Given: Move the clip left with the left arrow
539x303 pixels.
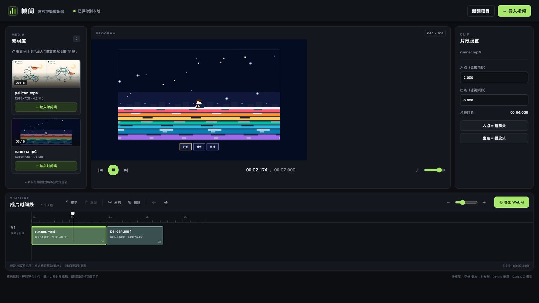Looking at the screenshot, I should click(154, 202).
